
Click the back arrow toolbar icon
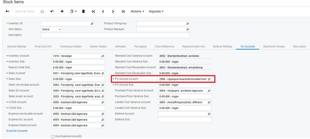tap(7, 11)
